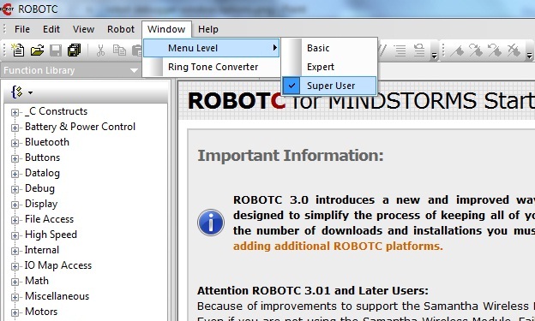Screen dimensions: 535x321
Task: Open the Function Library panel dropdown arrow
Action: point(134,70)
